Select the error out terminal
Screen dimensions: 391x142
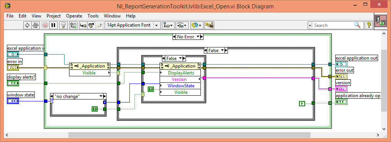pyautogui.click(x=341, y=76)
